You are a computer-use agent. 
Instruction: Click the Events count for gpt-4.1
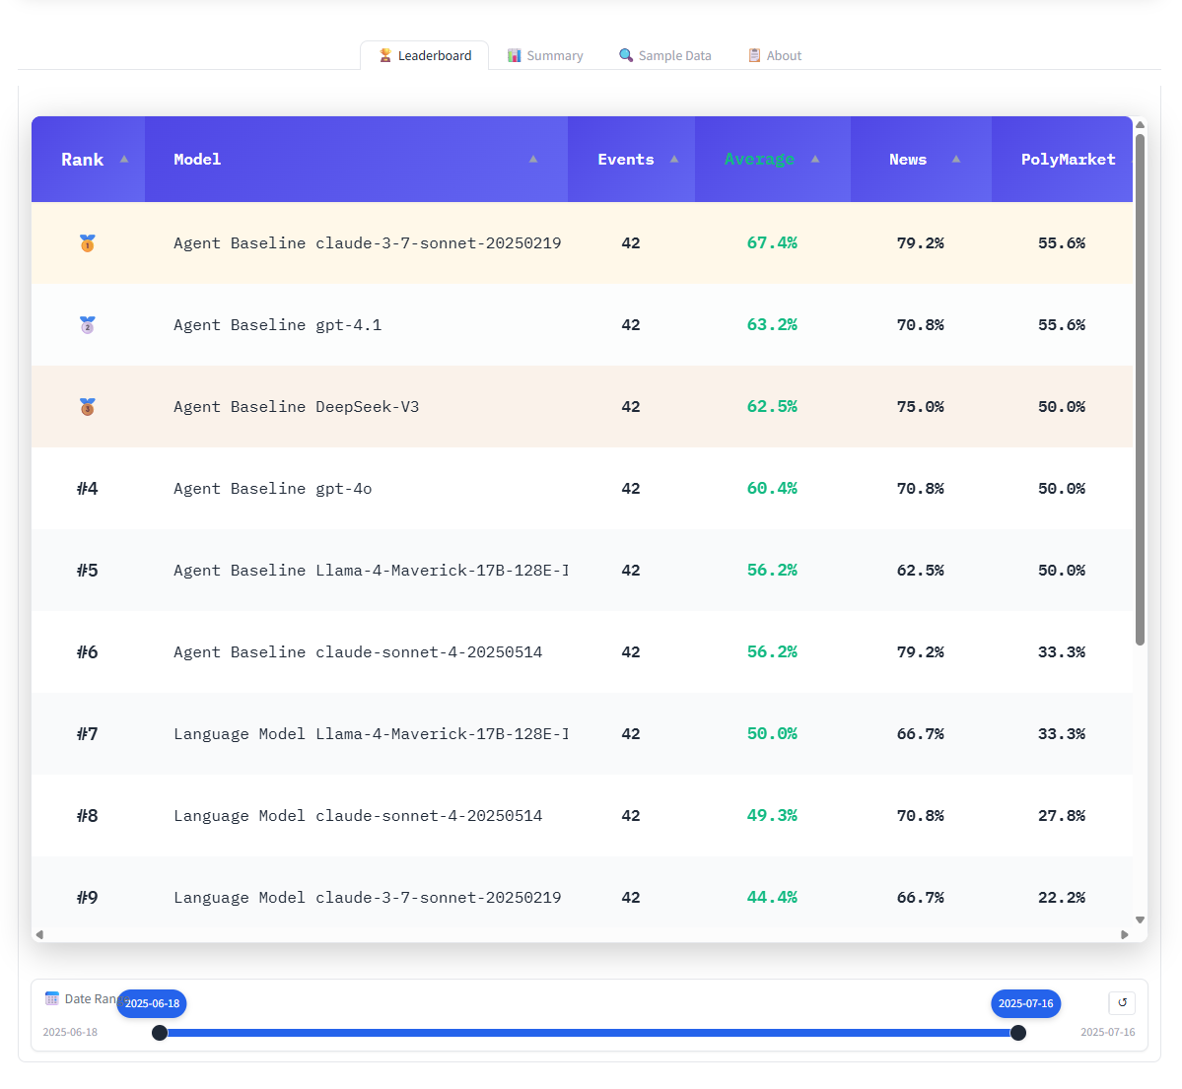coord(631,325)
